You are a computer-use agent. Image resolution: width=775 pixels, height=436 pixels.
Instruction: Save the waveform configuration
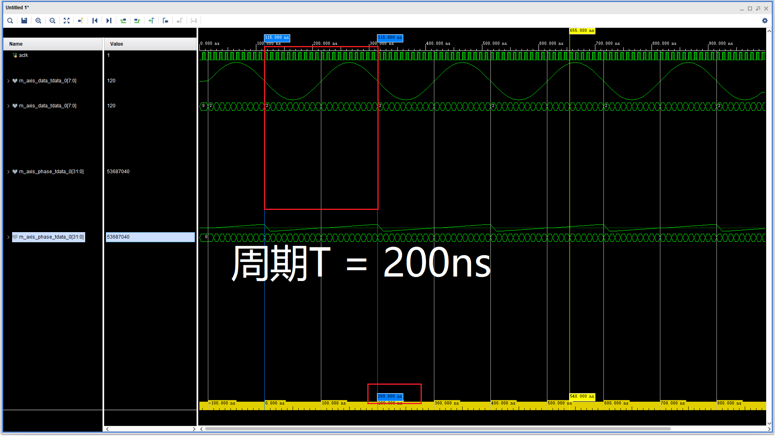click(24, 21)
